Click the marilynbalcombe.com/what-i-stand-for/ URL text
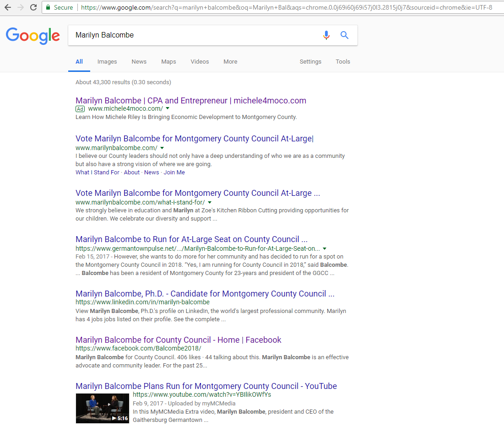This screenshot has width=504, height=437. coord(140,202)
